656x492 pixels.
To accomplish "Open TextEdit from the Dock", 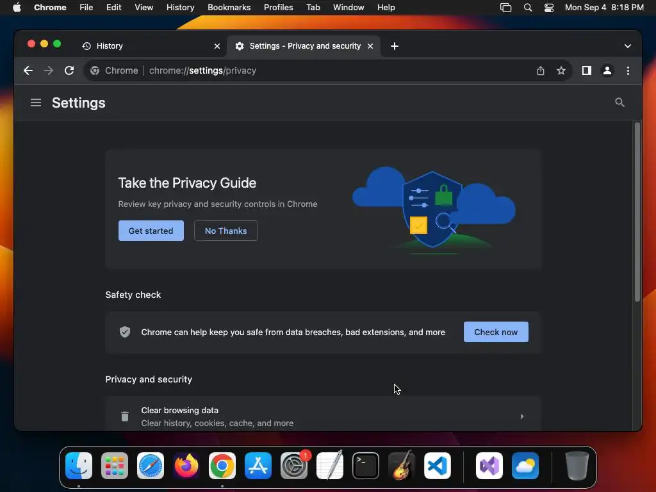I will (330, 466).
